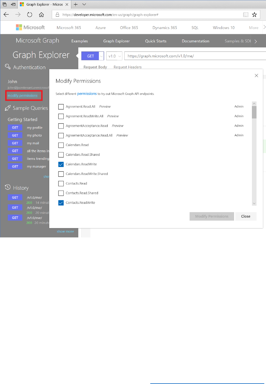Go to Graph Explorer menu item
Image resolution: width=266 pixels, height=384 pixels.
[x=117, y=41]
